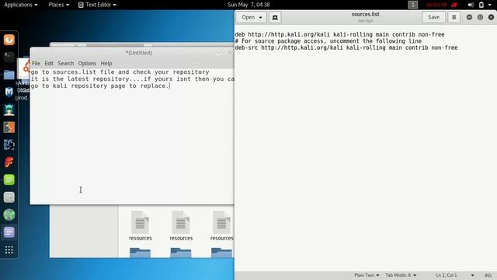497x280 pixels.
Task: Open the Iceweasel browser from the dock
Action: [9, 40]
